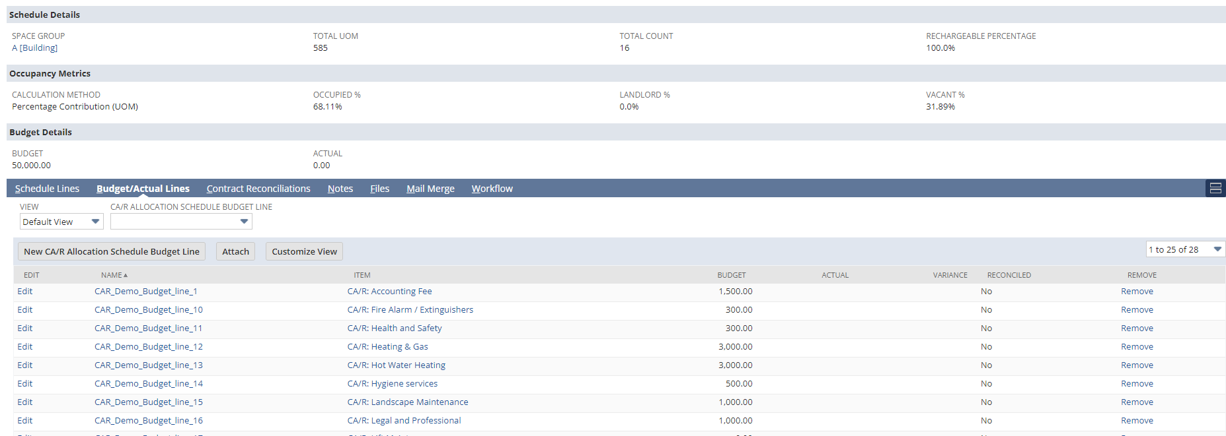Open the Mail Merge tab
1226x436 pixels.
click(430, 189)
